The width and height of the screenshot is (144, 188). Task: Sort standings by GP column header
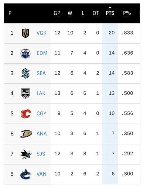coord(57,13)
